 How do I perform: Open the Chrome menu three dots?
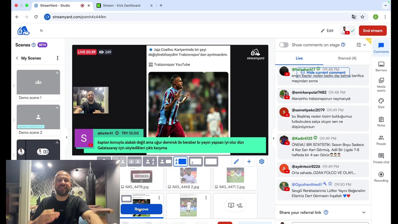[x=385, y=17]
